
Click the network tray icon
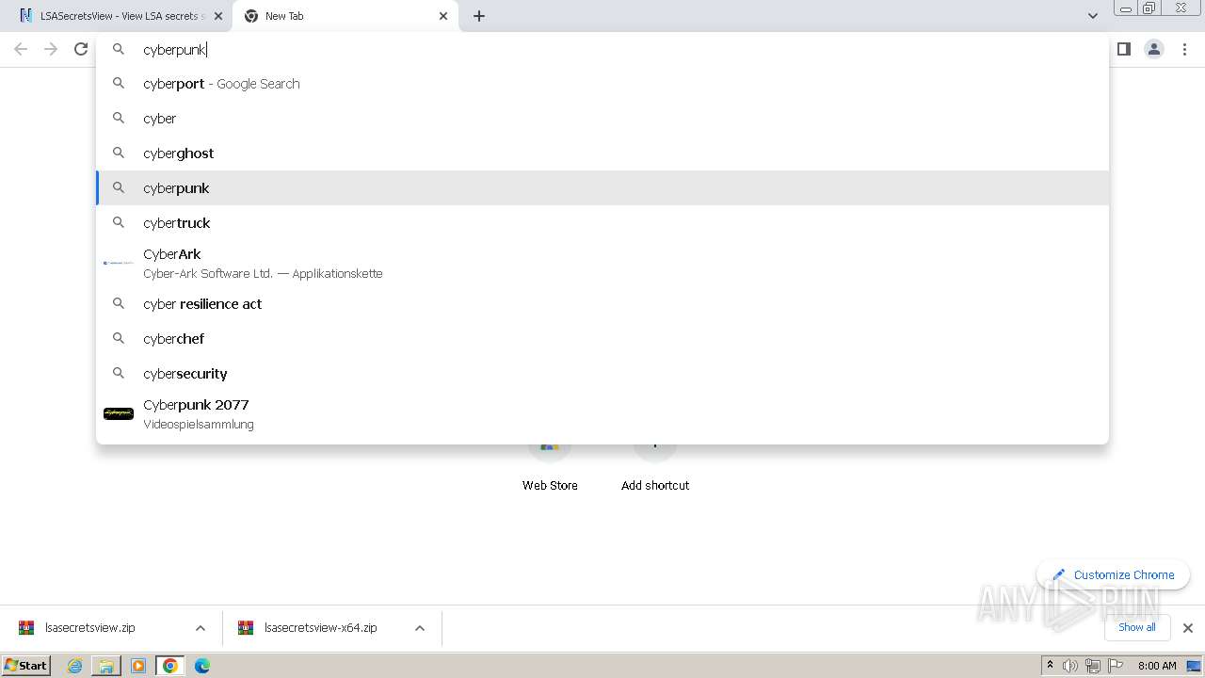[1093, 666]
